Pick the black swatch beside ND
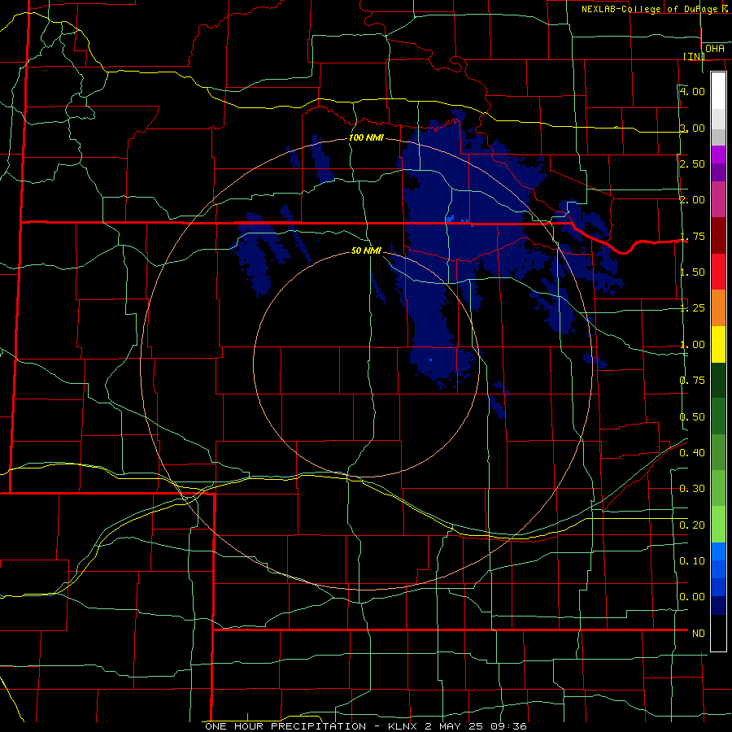This screenshot has width=732, height=732. tap(718, 633)
